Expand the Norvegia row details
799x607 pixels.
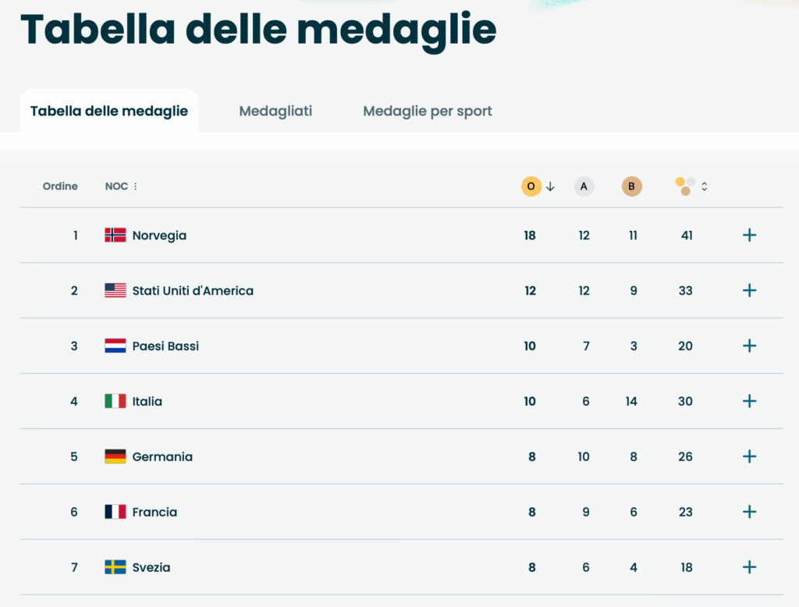tap(749, 235)
